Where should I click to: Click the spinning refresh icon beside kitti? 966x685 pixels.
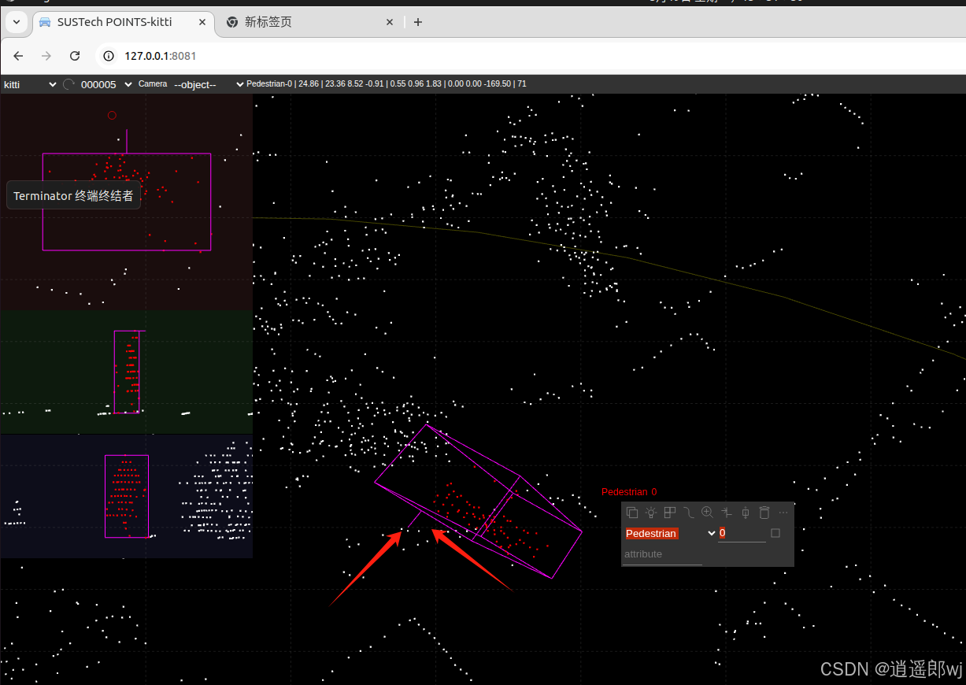(68, 84)
